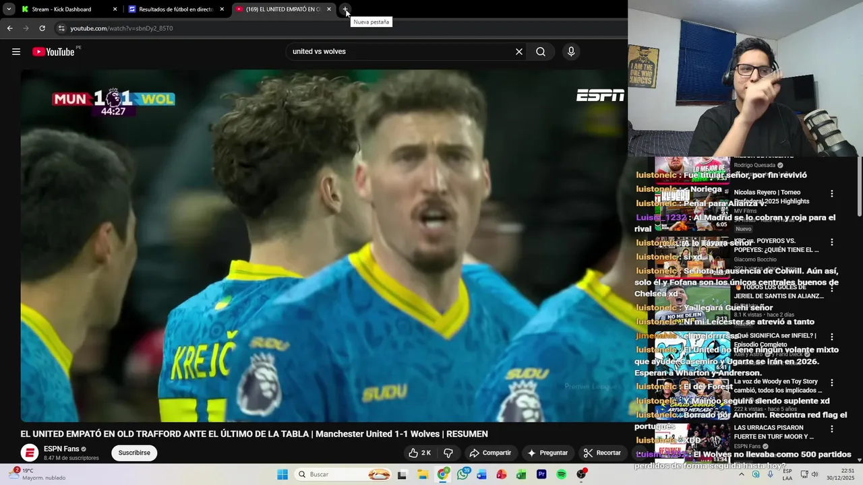
Task: Open 'LAS URRACAS PISARON FUERTE' recommended video
Action: coord(774,432)
